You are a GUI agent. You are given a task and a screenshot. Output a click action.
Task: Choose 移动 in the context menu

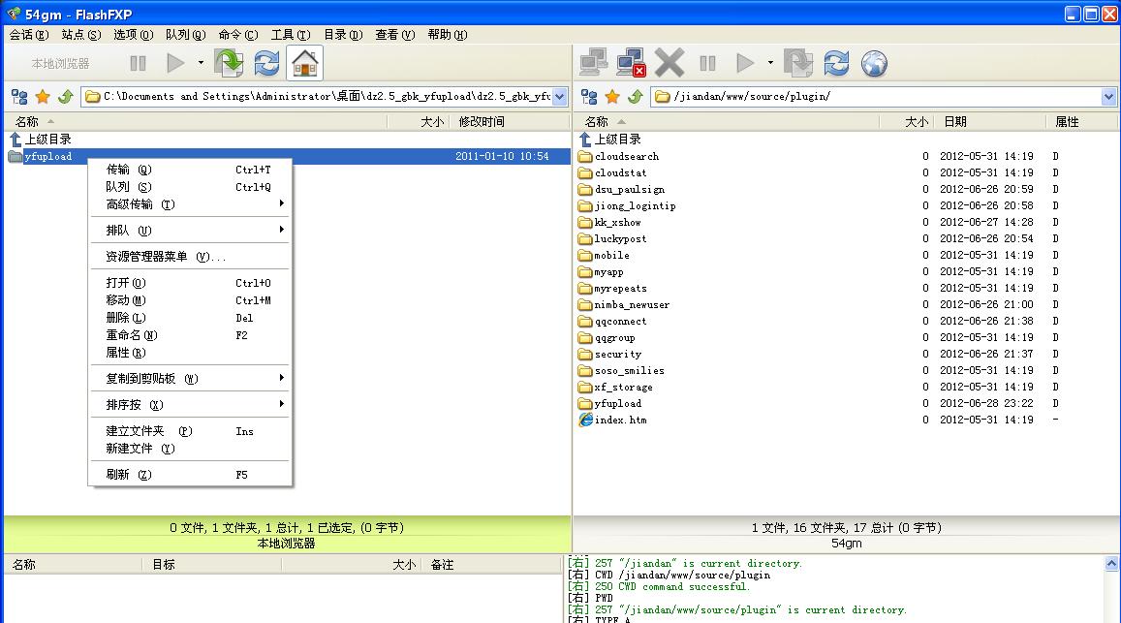click(x=190, y=300)
